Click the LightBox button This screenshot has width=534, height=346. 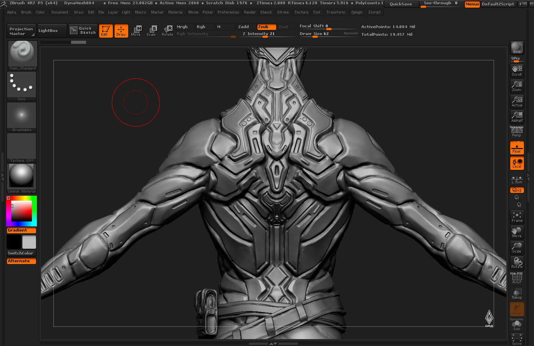tap(48, 31)
